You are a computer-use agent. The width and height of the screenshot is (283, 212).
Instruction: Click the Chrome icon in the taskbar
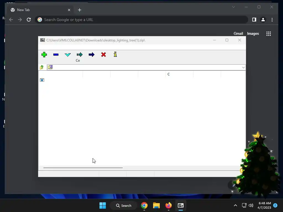click(x=144, y=205)
